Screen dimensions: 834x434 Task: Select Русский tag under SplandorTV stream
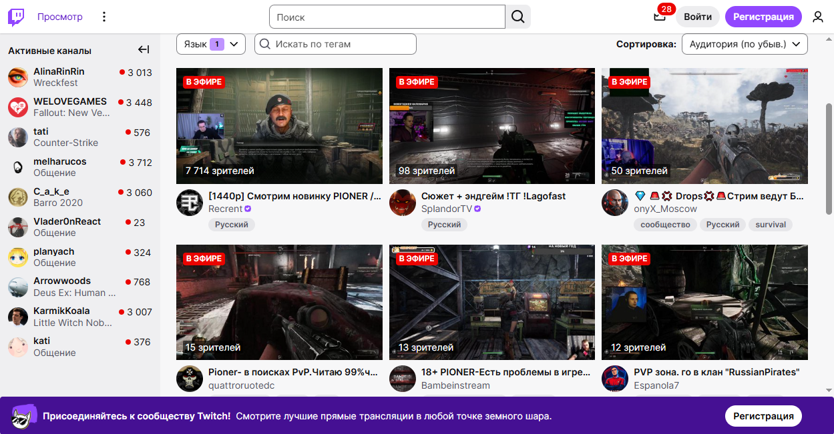pos(444,225)
